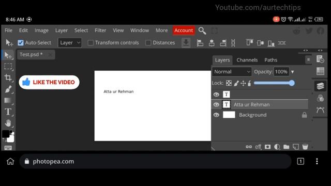Image resolution: width=331 pixels, height=186 pixels.
Task: Create a new folder in Layers panel
Action: [286, 147]
